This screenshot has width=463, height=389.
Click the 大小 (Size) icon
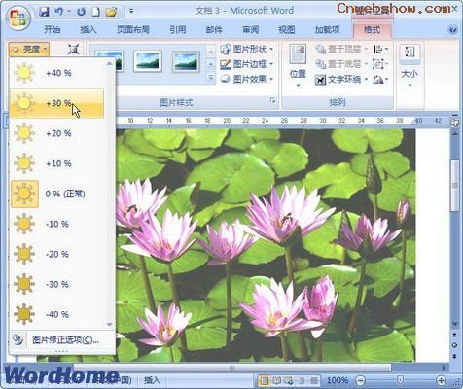pyautogui.click(x=410, y=66)
